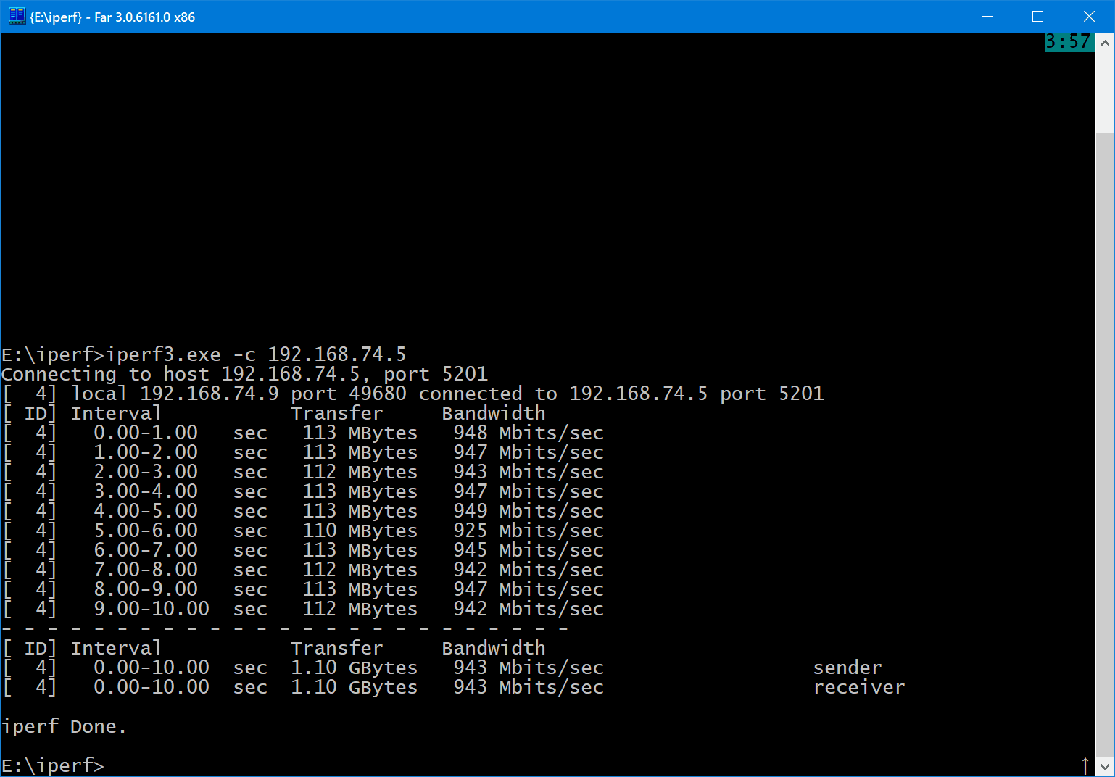
Task: Click the first 'Transfer' column header
Action: [337, 413]
